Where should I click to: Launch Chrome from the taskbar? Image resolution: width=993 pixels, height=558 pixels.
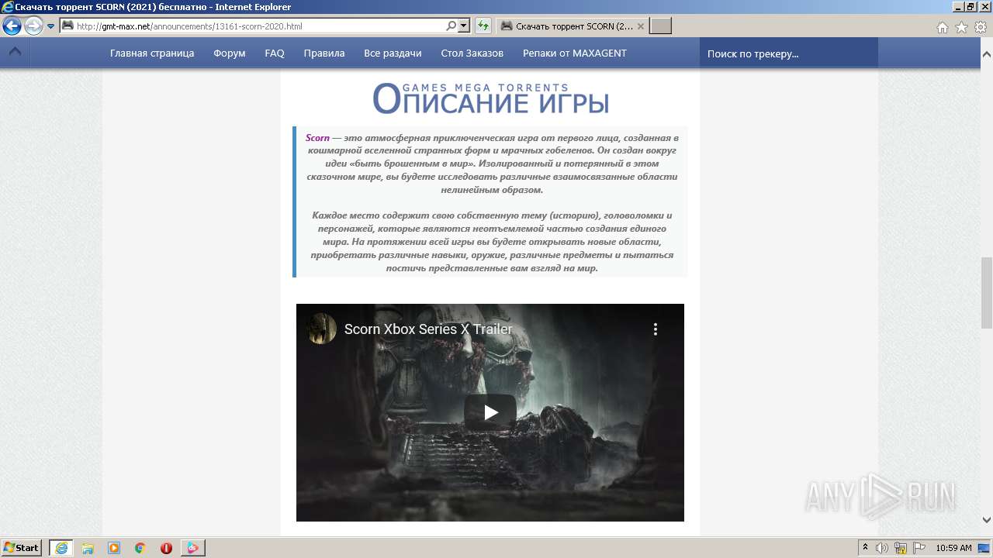tap(140, 548)
